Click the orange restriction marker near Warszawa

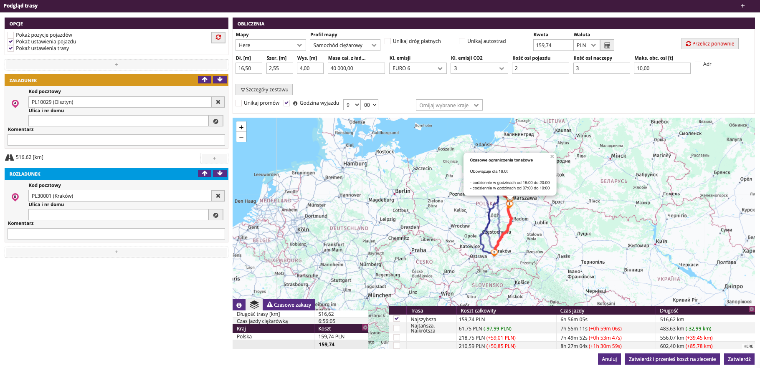[x=509, y=204]
